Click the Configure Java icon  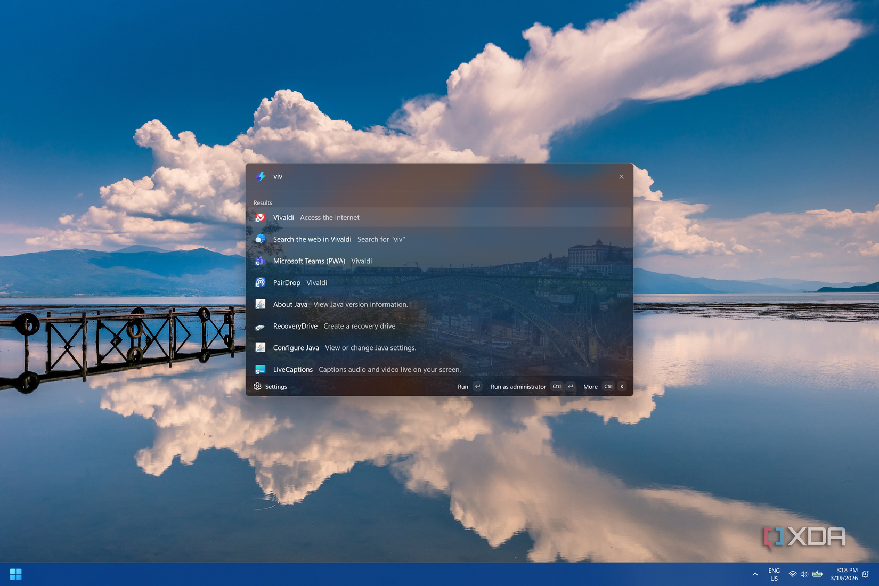pos(260,347)
